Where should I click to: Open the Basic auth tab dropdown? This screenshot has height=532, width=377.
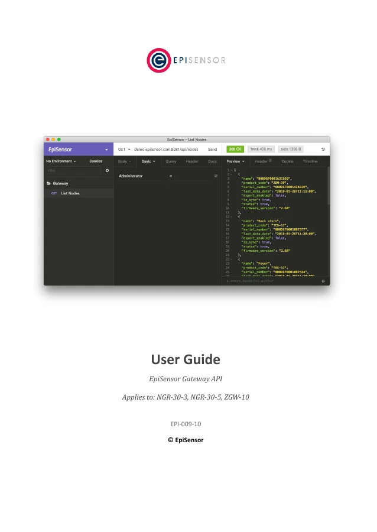coord(148,161)
